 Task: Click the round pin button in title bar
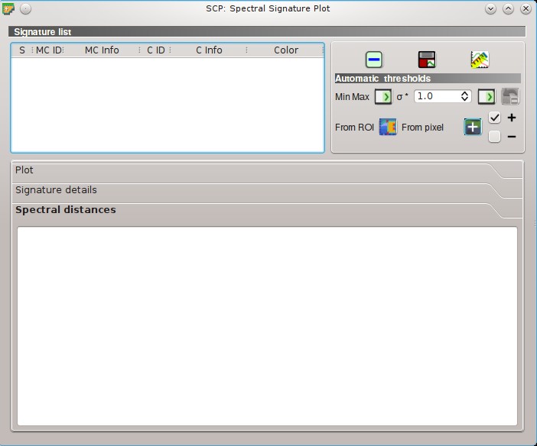pyautogui.click(x=25, y=8)
